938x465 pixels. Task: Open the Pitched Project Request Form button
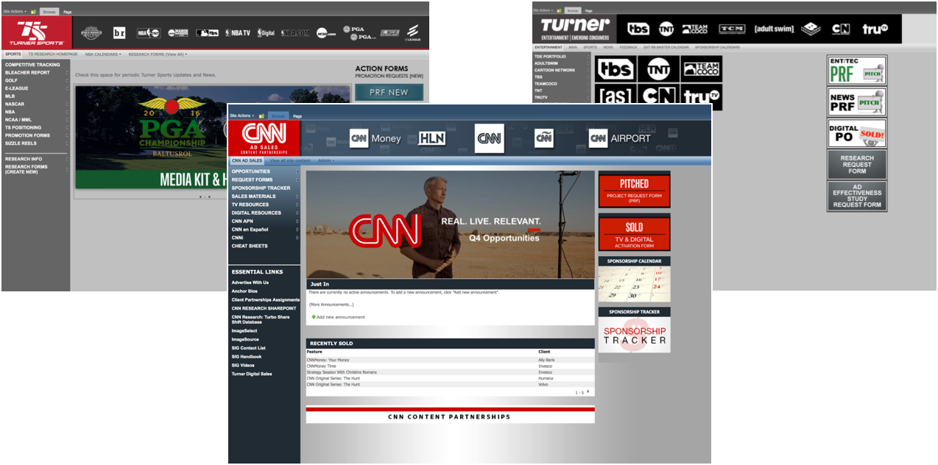coord(634,191)
